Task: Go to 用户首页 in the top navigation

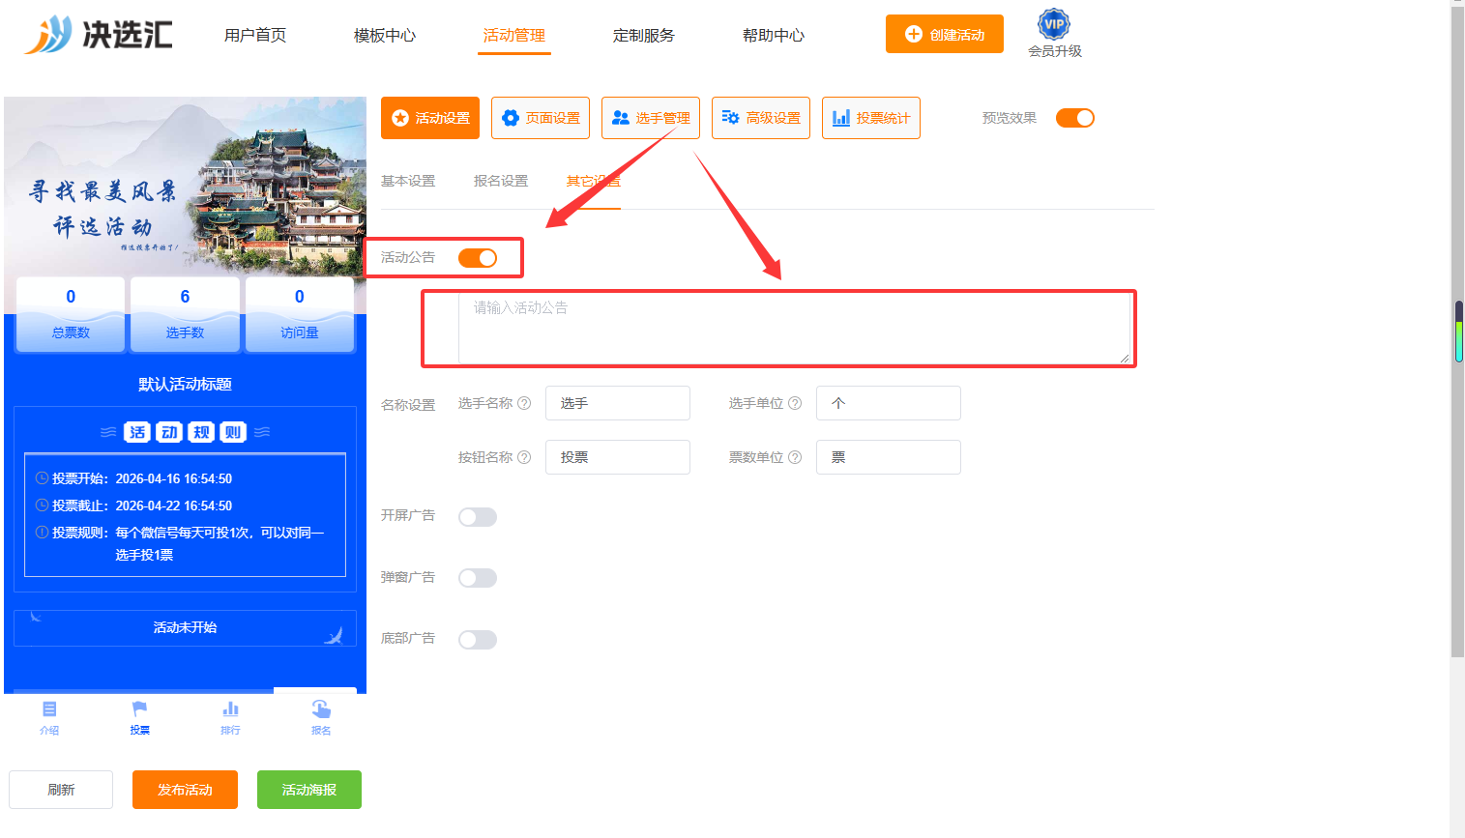Action: click(x=255, y=35)
